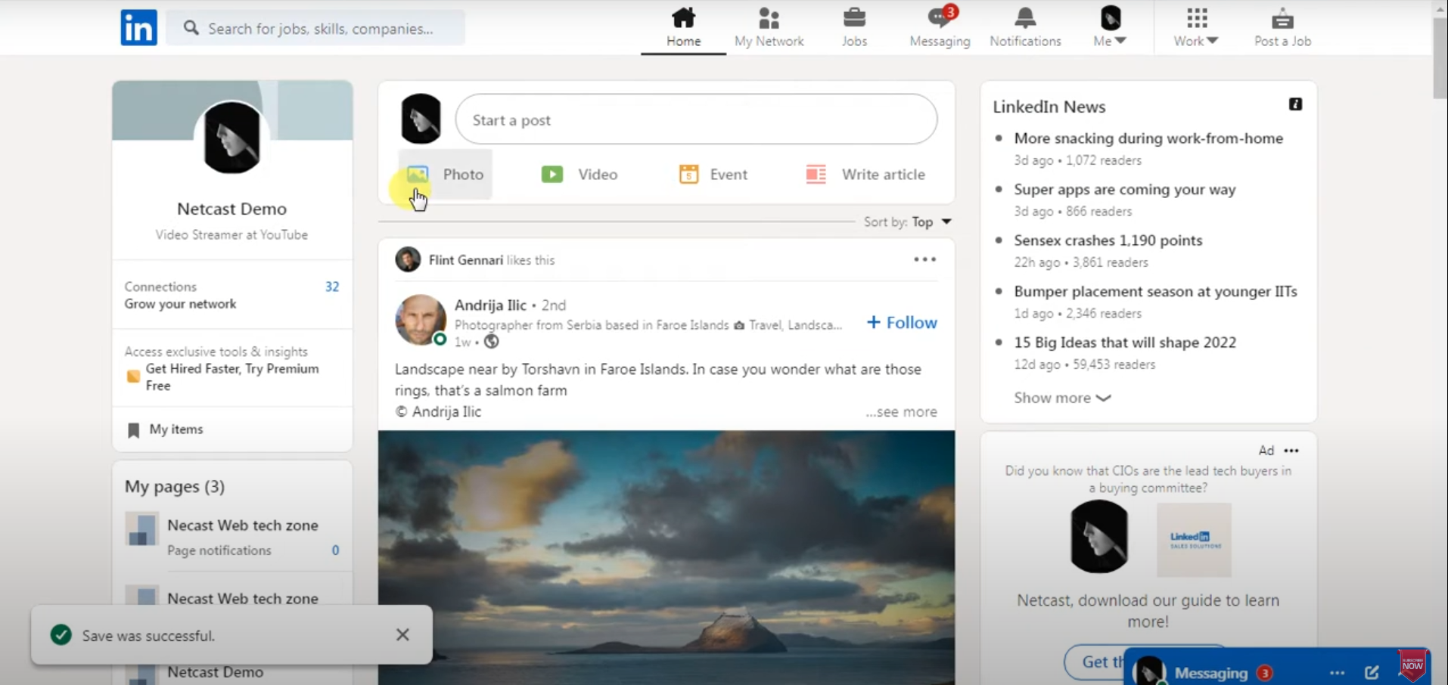This screenshot has height=685, width=1448.
Task: Open Post a Job label
Action: click(1282, 41)
